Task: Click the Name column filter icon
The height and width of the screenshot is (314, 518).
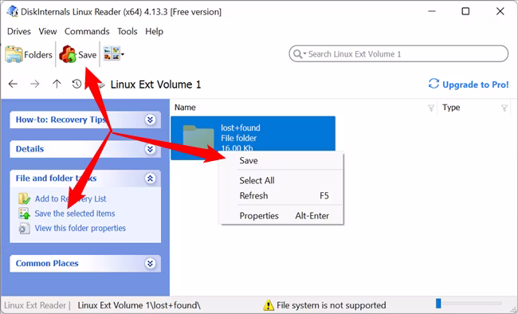Action: 431,108
